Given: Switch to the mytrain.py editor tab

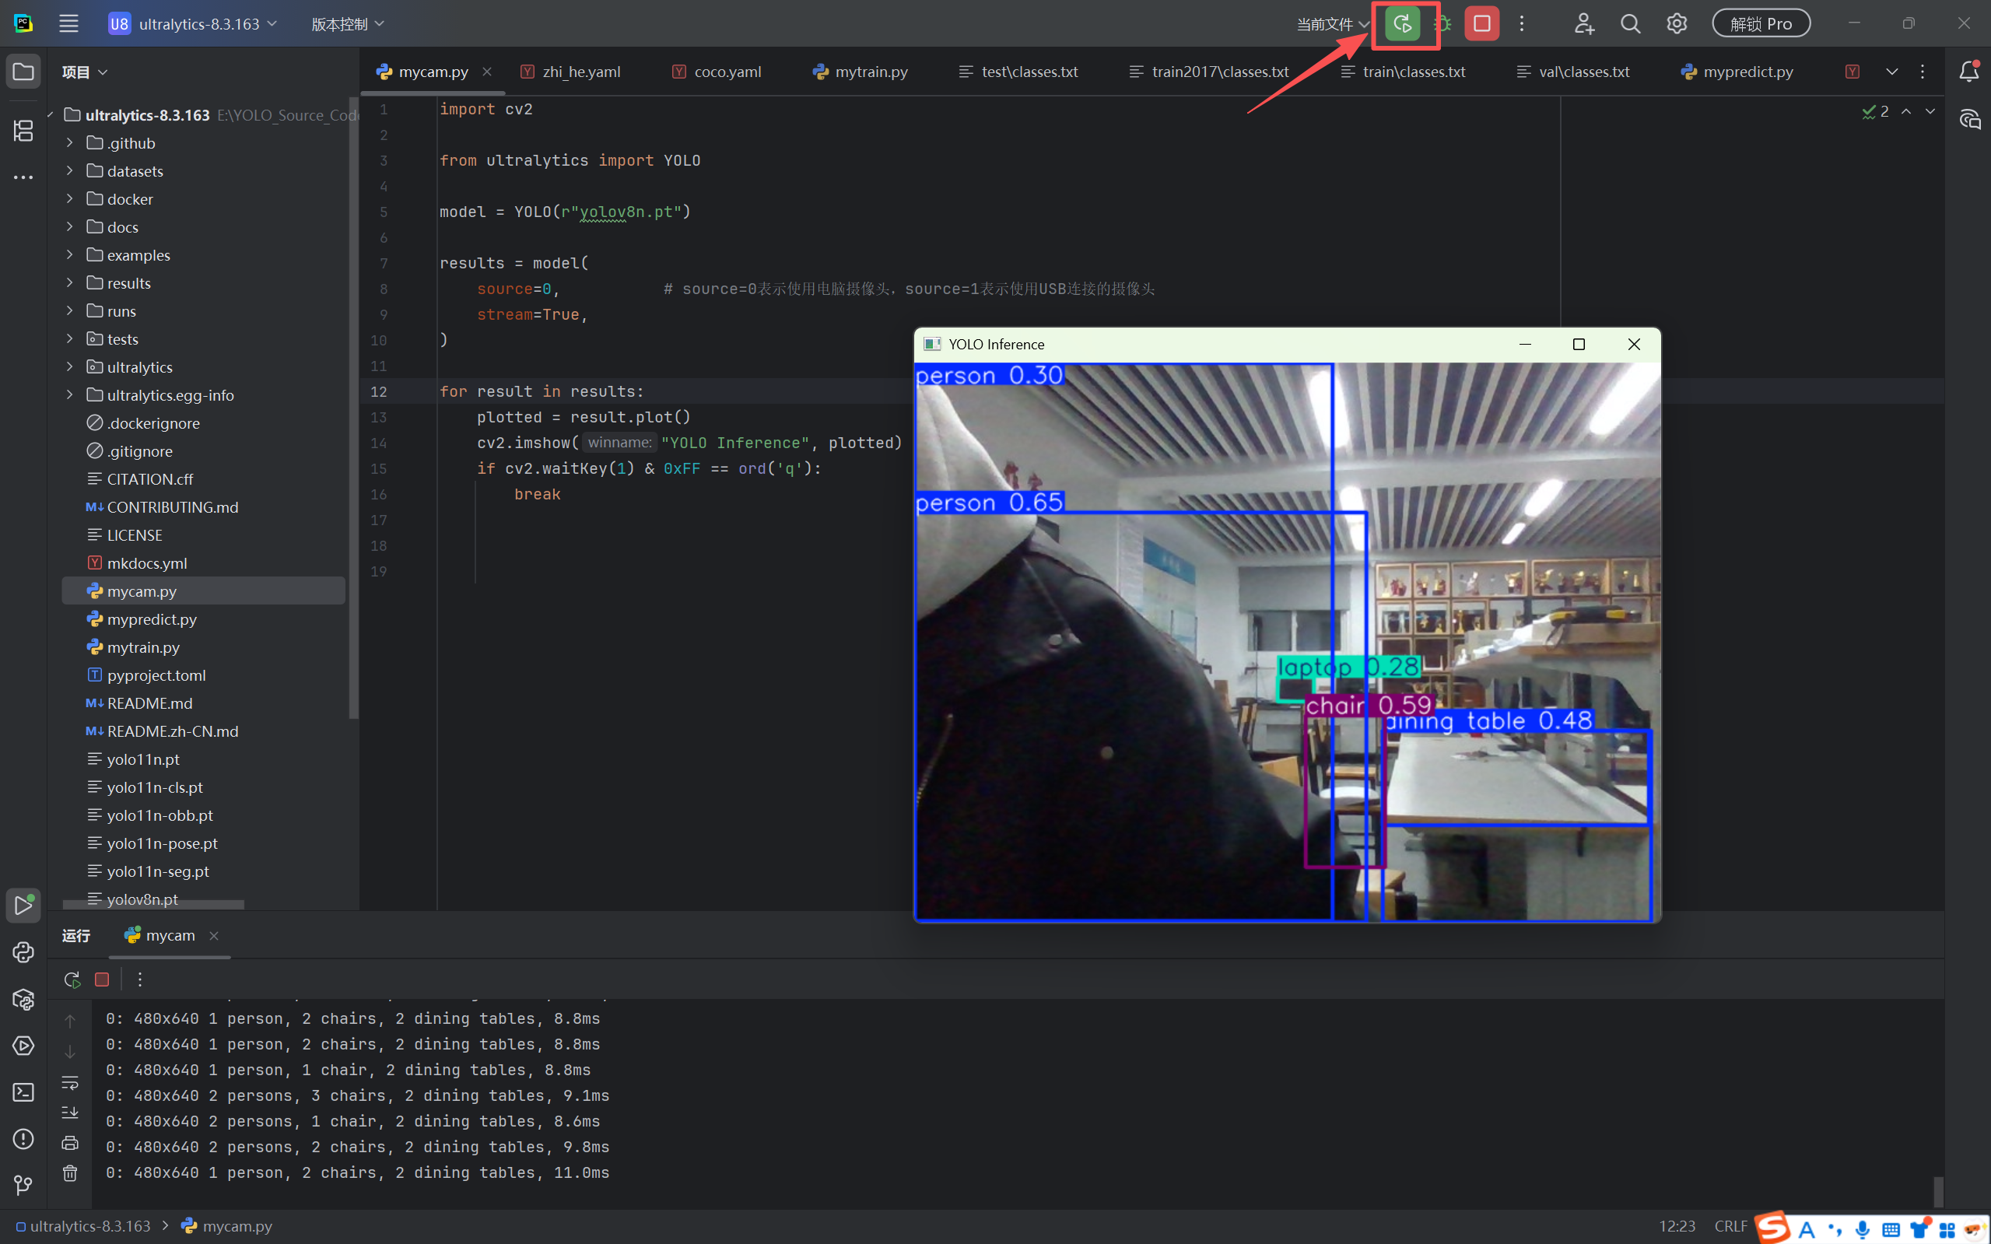Looking at the screenshot, I should pyautogui.click(x=871, y=72).
